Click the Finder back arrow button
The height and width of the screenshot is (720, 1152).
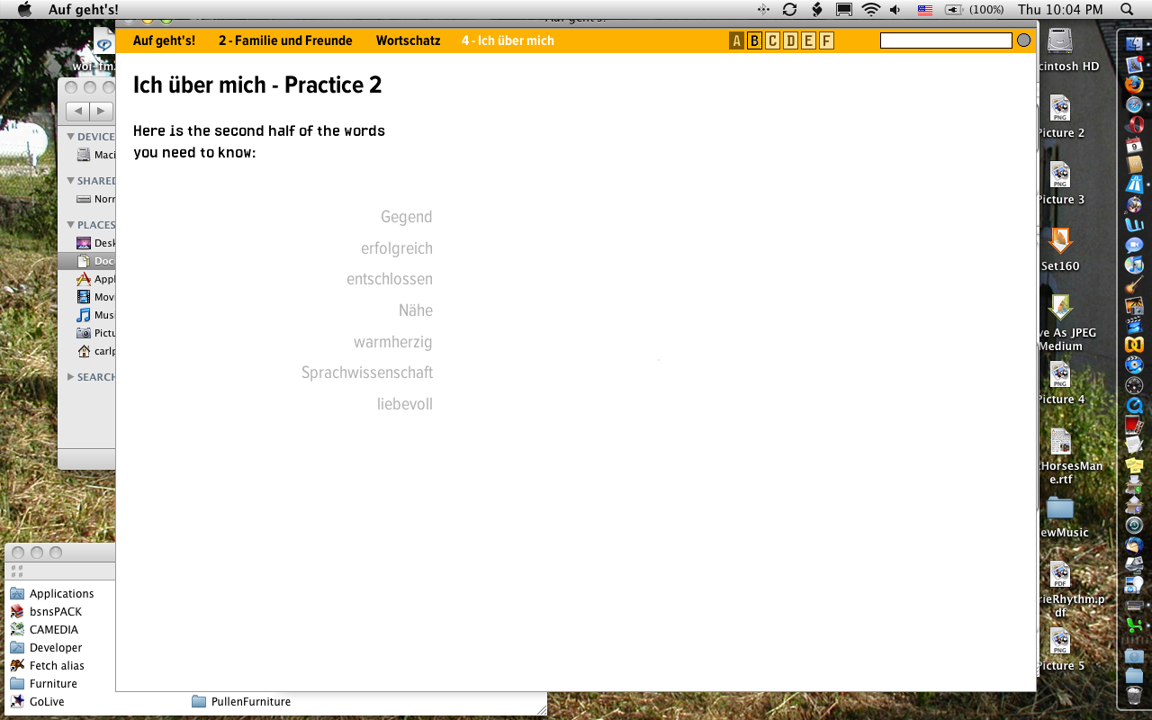click(x=78, y=111)
